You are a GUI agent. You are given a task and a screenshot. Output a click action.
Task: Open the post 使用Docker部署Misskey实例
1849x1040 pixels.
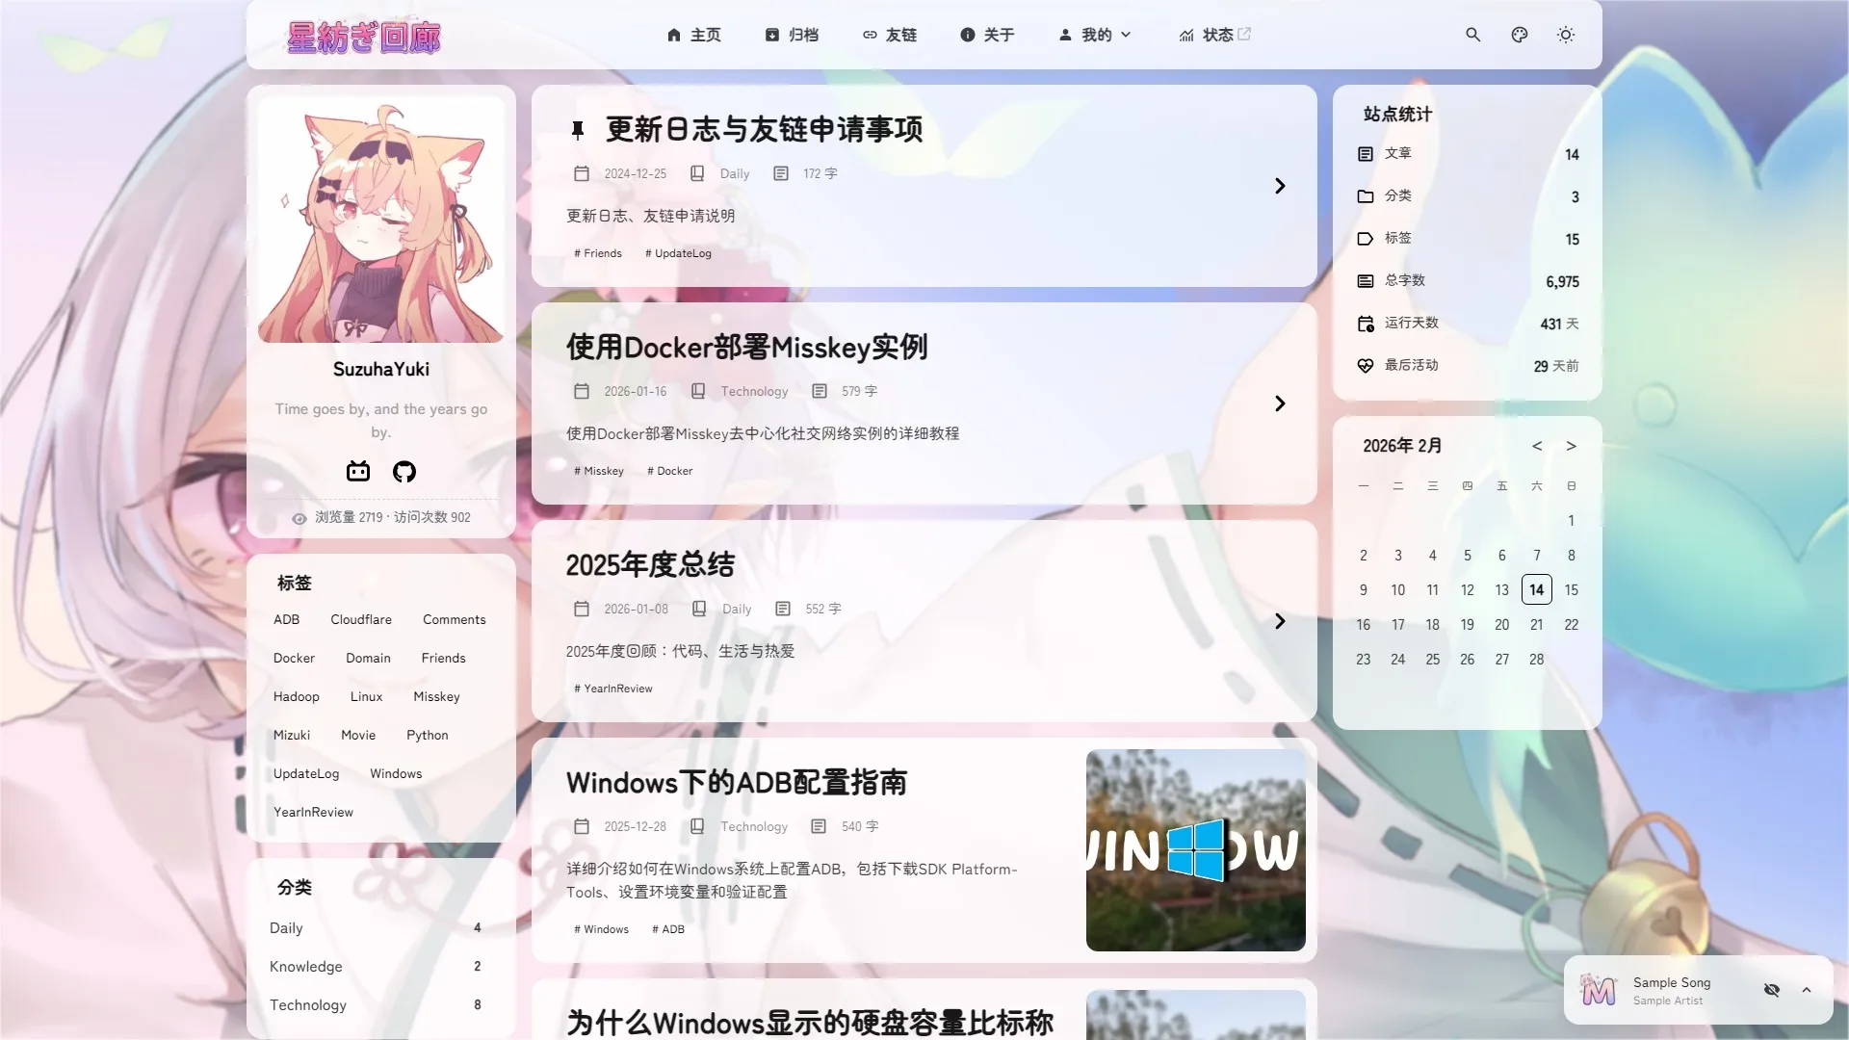[x=746, y=347]
